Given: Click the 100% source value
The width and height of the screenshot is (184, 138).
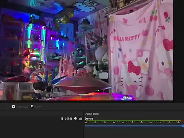Looking at the screenshot, I should click(69, 118).
